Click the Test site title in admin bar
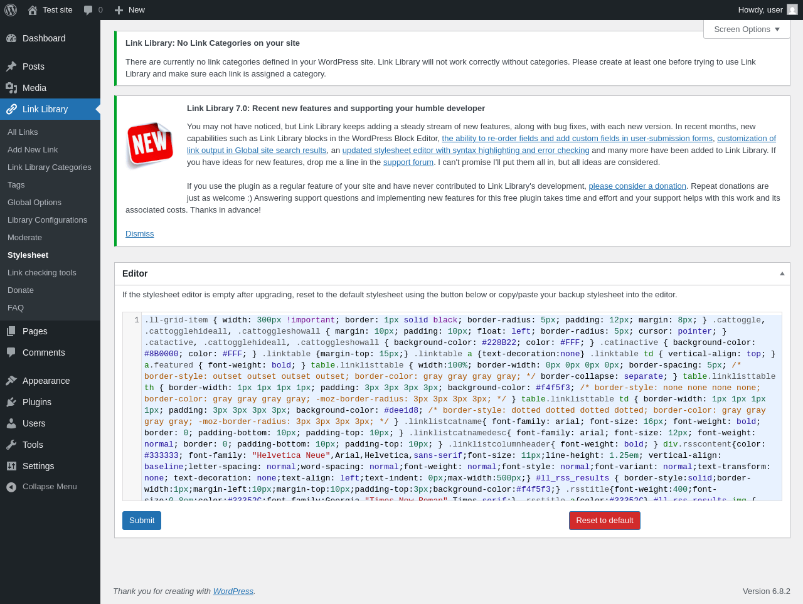The height and width of the screenshot is (604, 803). (58, 10)
